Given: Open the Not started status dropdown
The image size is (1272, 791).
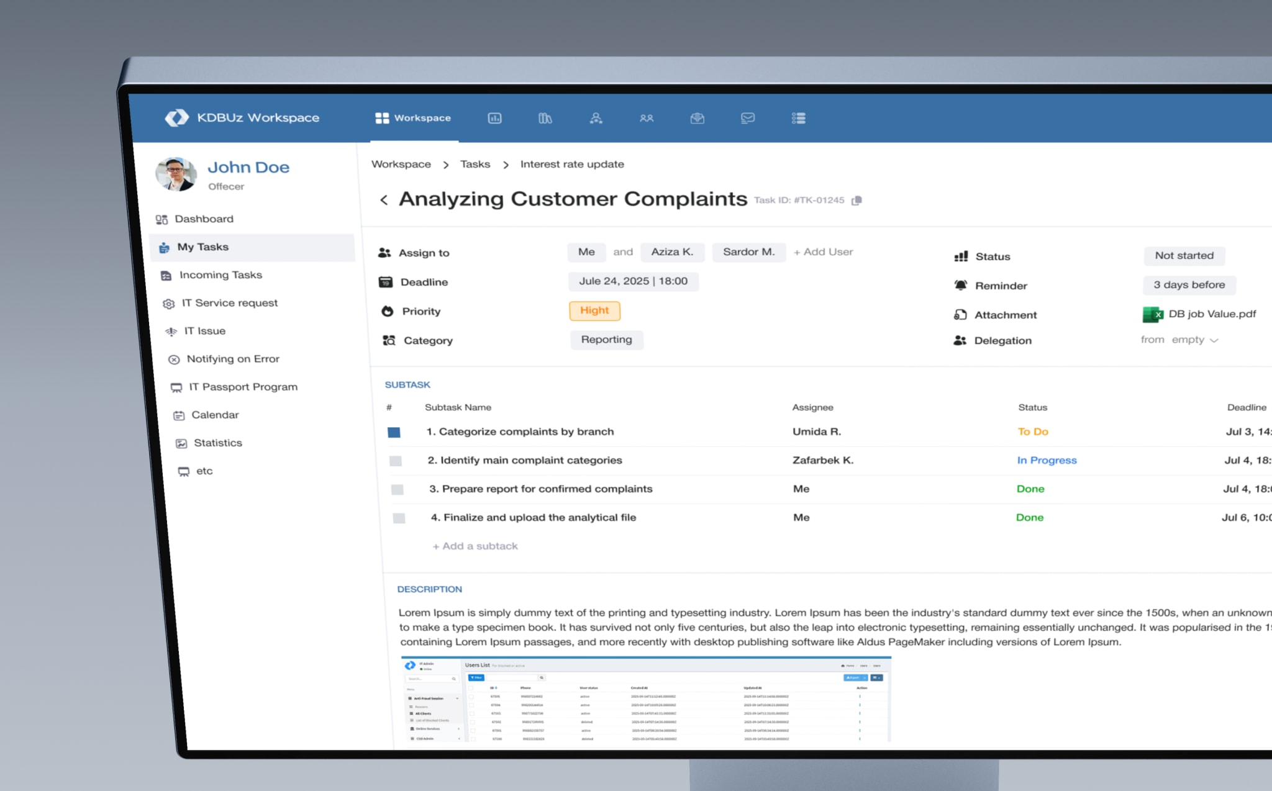Looking at the screenshot, I should 1184,255.
